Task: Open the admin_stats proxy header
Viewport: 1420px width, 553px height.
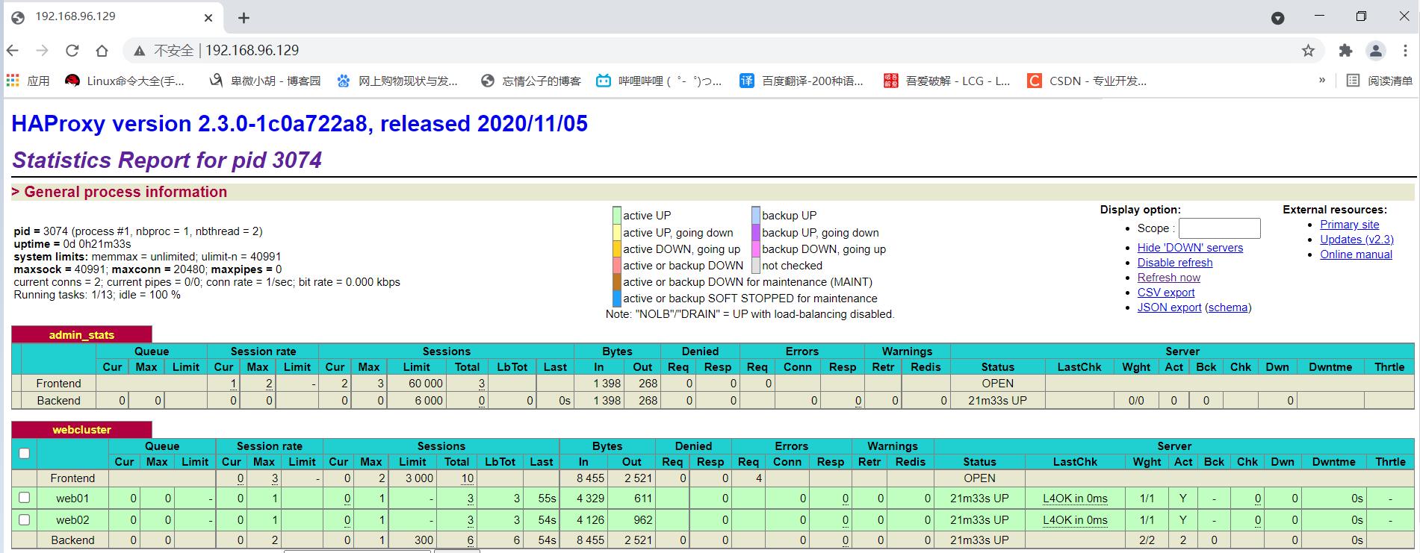Action: [81, 335]
